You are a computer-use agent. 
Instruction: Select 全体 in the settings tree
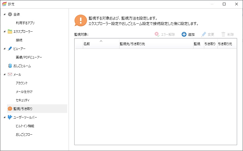tap(17, 14)
